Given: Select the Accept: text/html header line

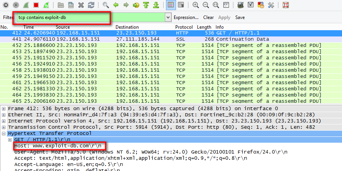Looking at the screenshot, I should (x=131, y=158).
